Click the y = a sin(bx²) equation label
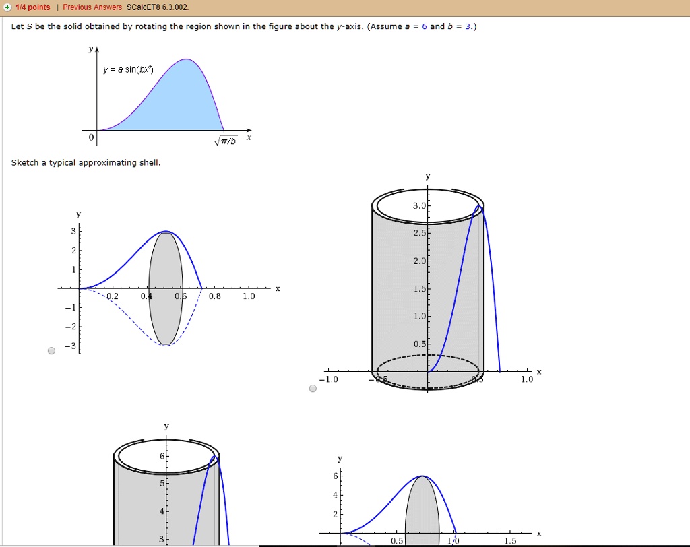The height and width of the screenshot is (547, 690). (128, 69)
